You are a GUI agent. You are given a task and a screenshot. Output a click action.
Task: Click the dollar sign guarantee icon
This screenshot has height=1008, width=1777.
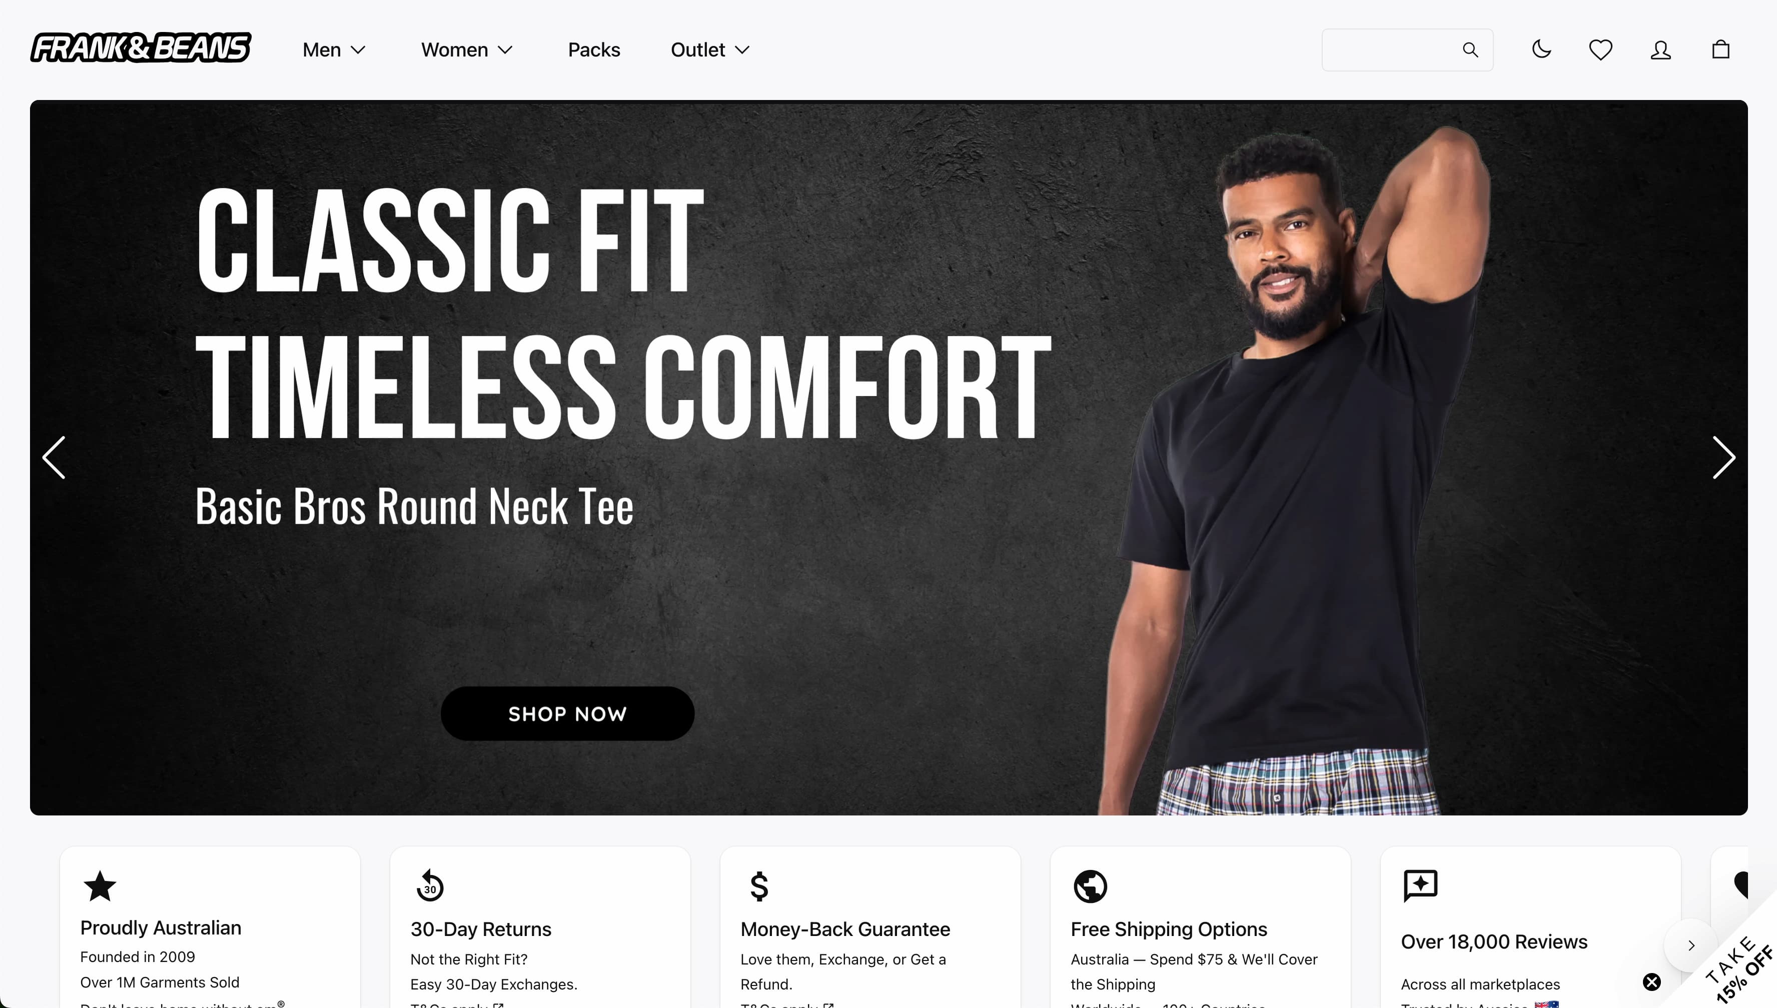pyautogui.click(x=759, y=885)
